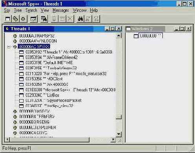This screenshot has height=153, width=195.
Task: Minimize the Threads 1 child window
Action: click(107, 29)
